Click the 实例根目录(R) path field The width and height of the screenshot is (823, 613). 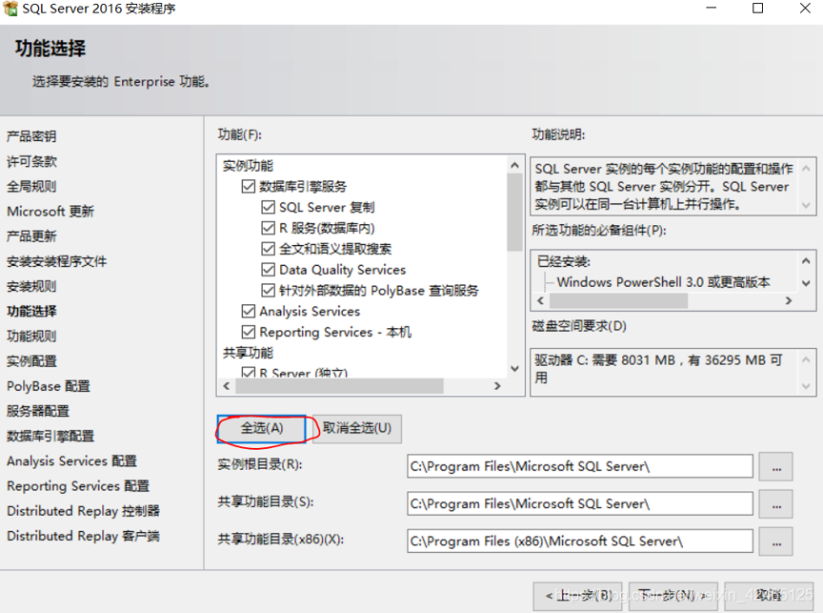click(580, 466)
